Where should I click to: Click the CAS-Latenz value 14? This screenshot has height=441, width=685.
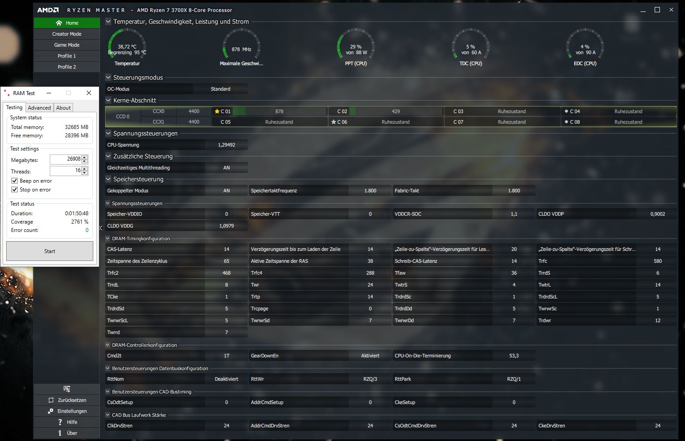click(x=227, y=249)
